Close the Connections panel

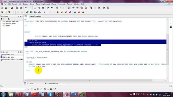[22, 16]
